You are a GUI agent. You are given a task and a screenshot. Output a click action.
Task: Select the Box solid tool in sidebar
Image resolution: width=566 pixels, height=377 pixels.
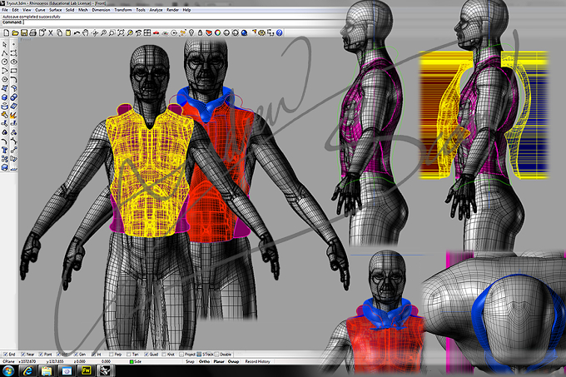5,97
